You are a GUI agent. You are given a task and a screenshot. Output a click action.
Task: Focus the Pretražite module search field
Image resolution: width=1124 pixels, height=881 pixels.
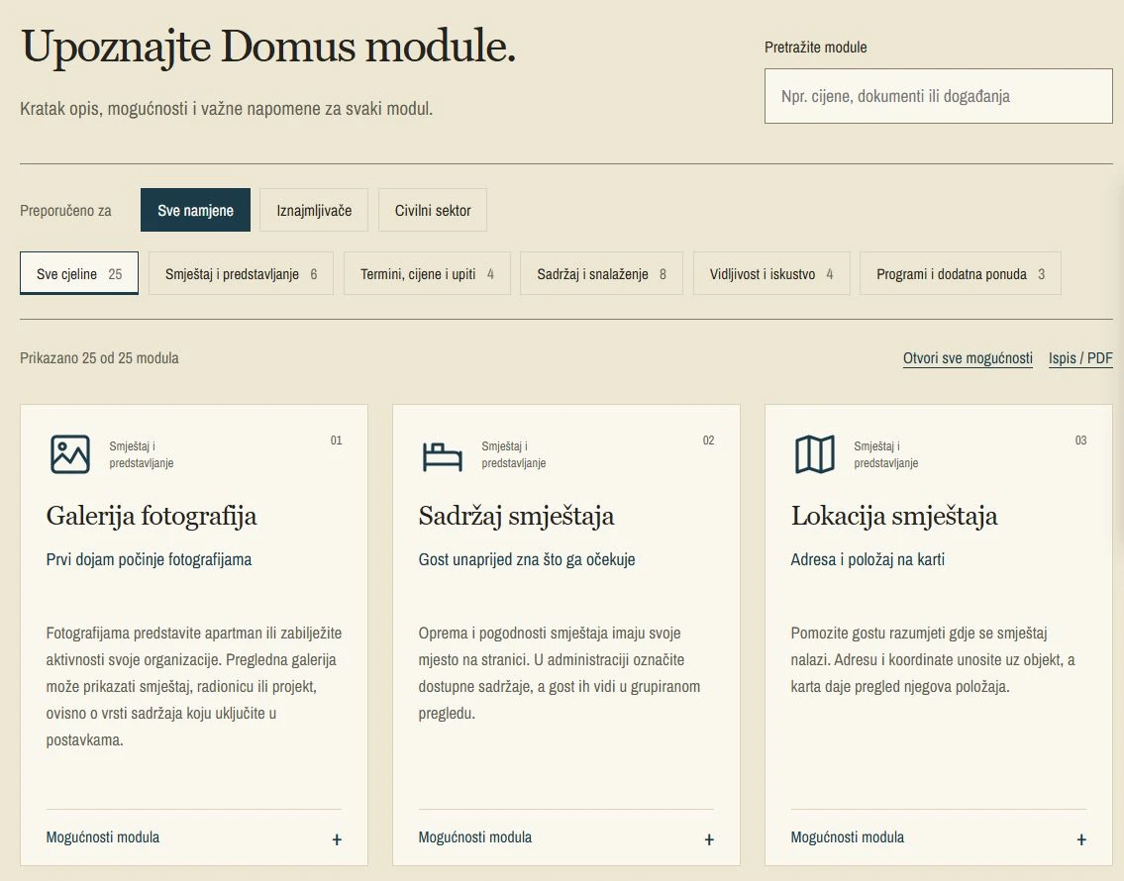click(939, 96)
